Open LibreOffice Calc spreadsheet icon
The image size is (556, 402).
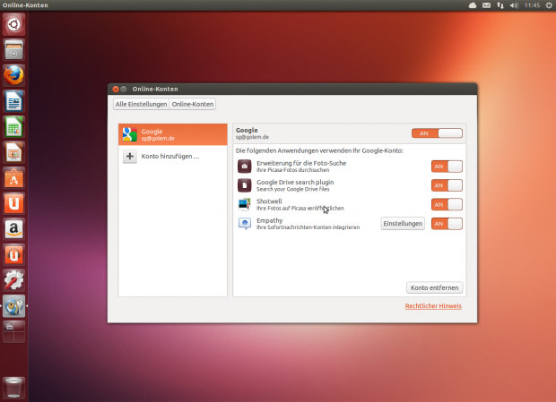coord(13,126)
